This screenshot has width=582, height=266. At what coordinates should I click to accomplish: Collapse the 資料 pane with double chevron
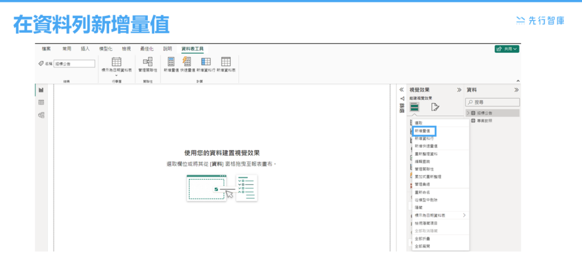click(516, 90)
